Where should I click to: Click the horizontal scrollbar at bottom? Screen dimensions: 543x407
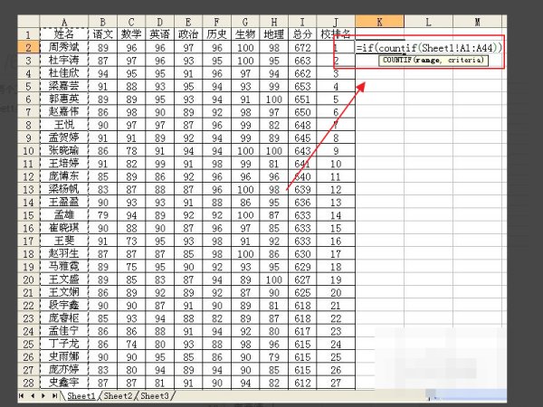[x=465, y=394]
